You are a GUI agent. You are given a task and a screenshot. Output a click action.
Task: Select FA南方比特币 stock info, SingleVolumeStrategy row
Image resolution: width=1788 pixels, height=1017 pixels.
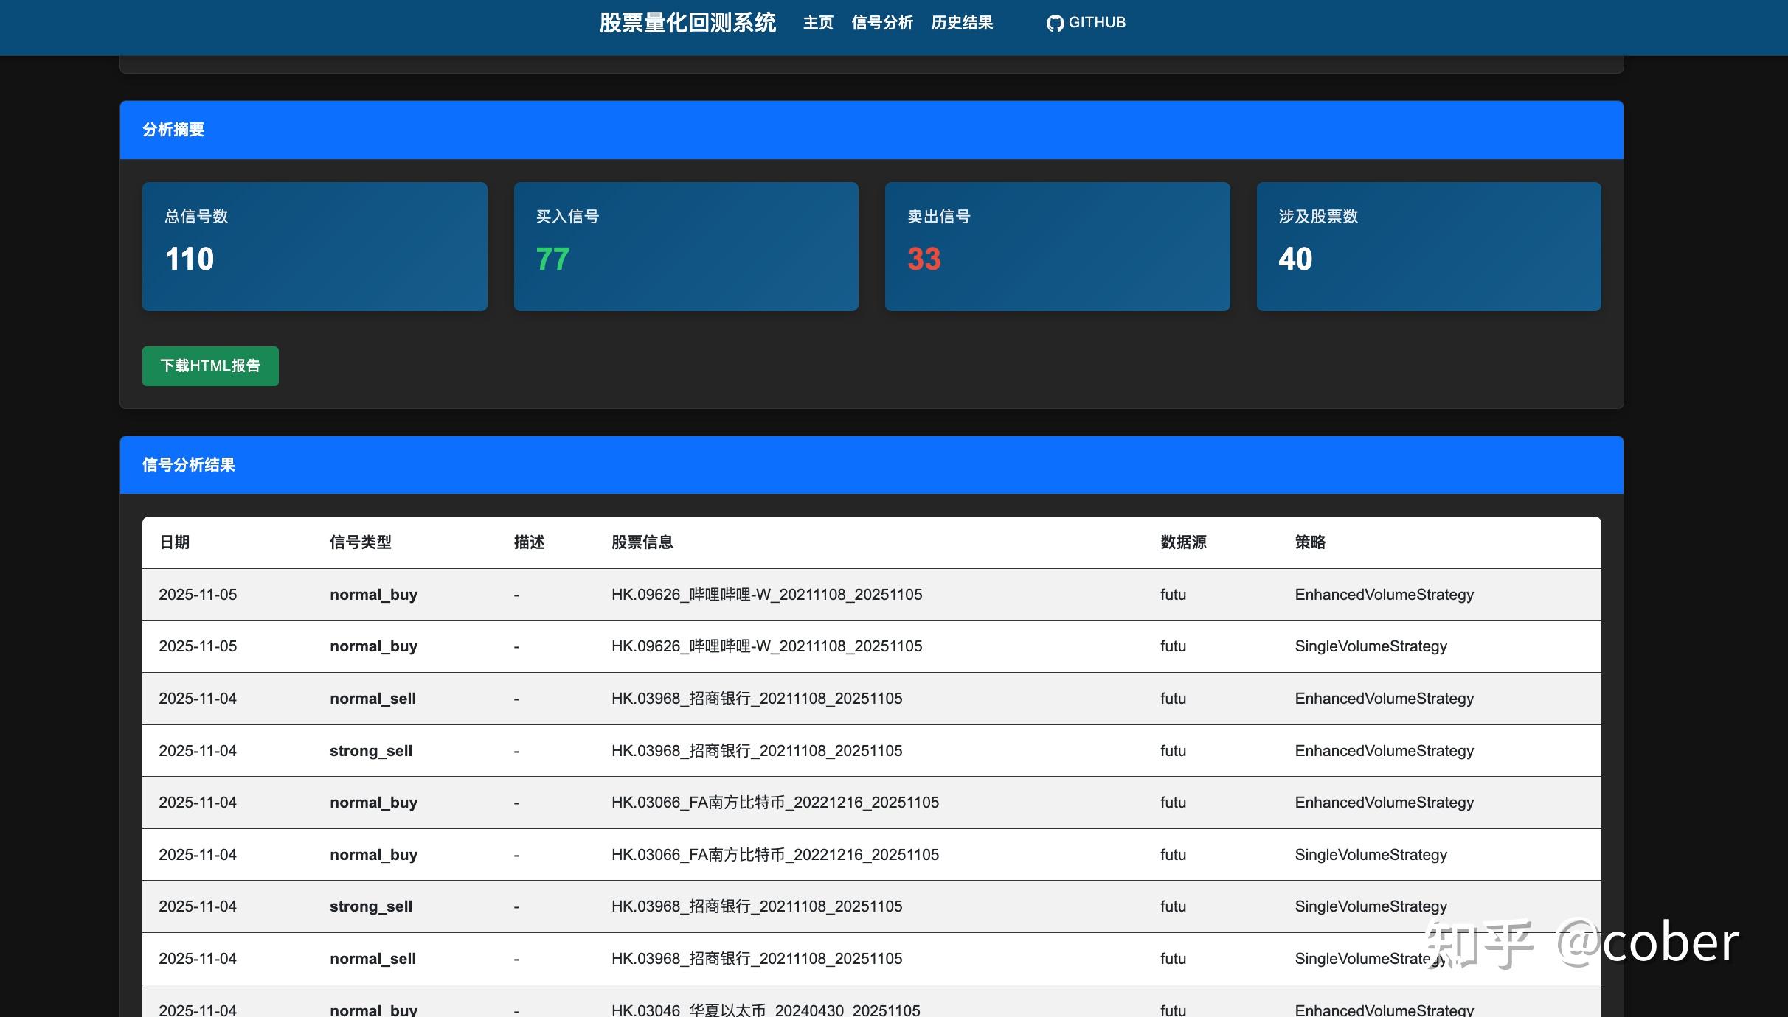(775, 855)
